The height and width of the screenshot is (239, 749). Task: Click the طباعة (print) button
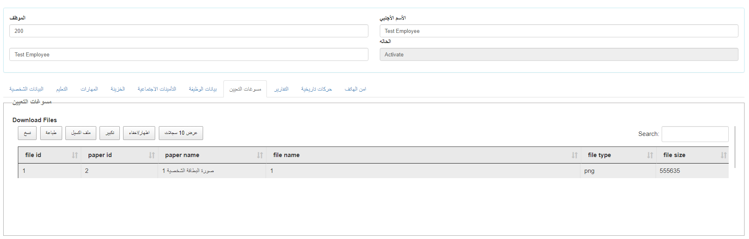(x=51, y=133)
